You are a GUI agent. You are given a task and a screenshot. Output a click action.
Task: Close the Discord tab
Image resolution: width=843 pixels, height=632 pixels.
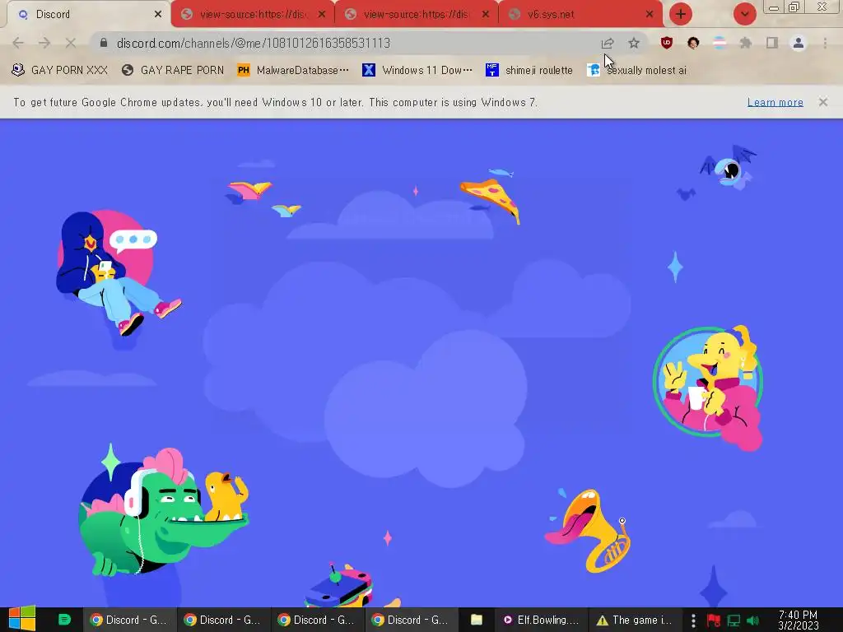tap(157, 15)
